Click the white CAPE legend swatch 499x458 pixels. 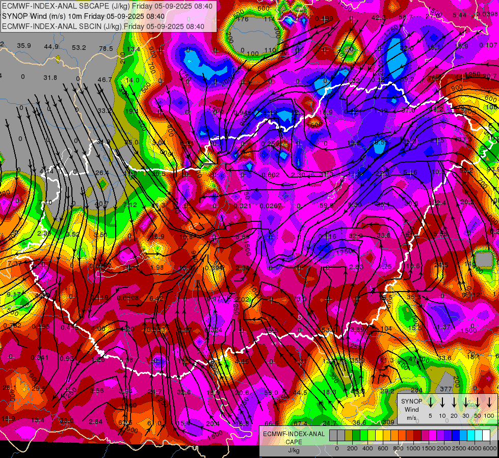coord(486,436)
